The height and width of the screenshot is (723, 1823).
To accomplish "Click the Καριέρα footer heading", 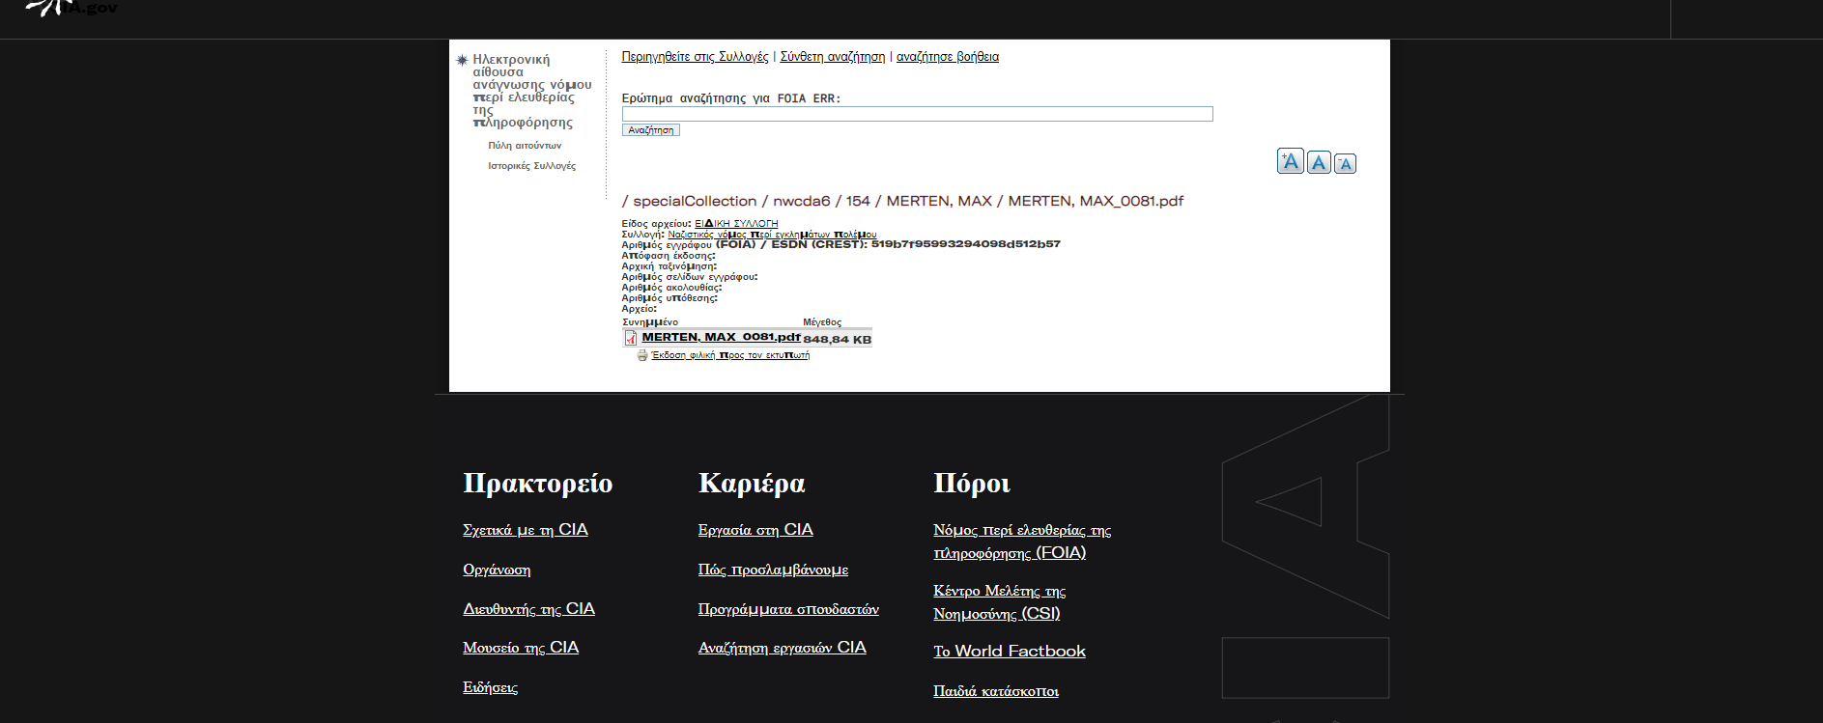I will click(x=752, y=483).
